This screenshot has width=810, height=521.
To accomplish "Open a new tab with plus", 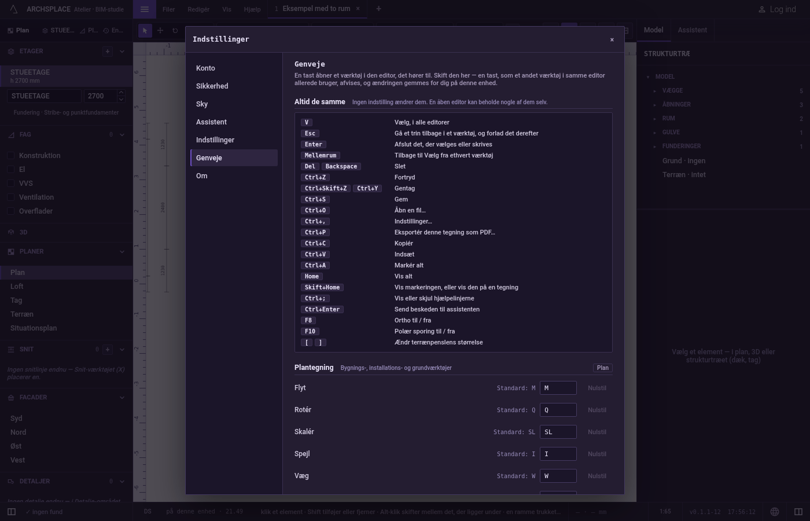I will pyautogui.click(x=378, y=9).
